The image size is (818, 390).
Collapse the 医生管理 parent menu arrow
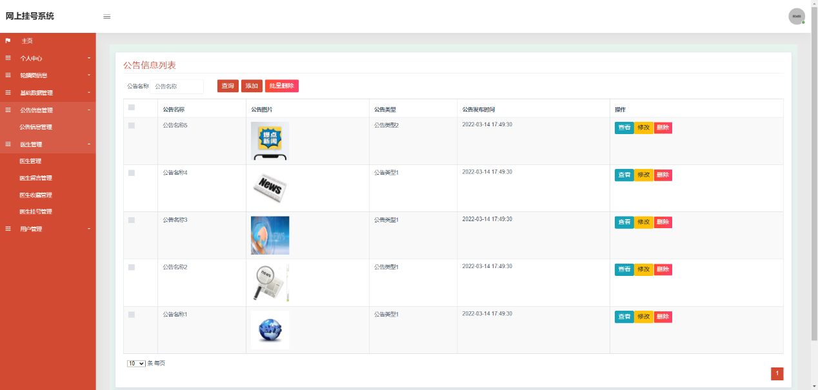point(89,144)
